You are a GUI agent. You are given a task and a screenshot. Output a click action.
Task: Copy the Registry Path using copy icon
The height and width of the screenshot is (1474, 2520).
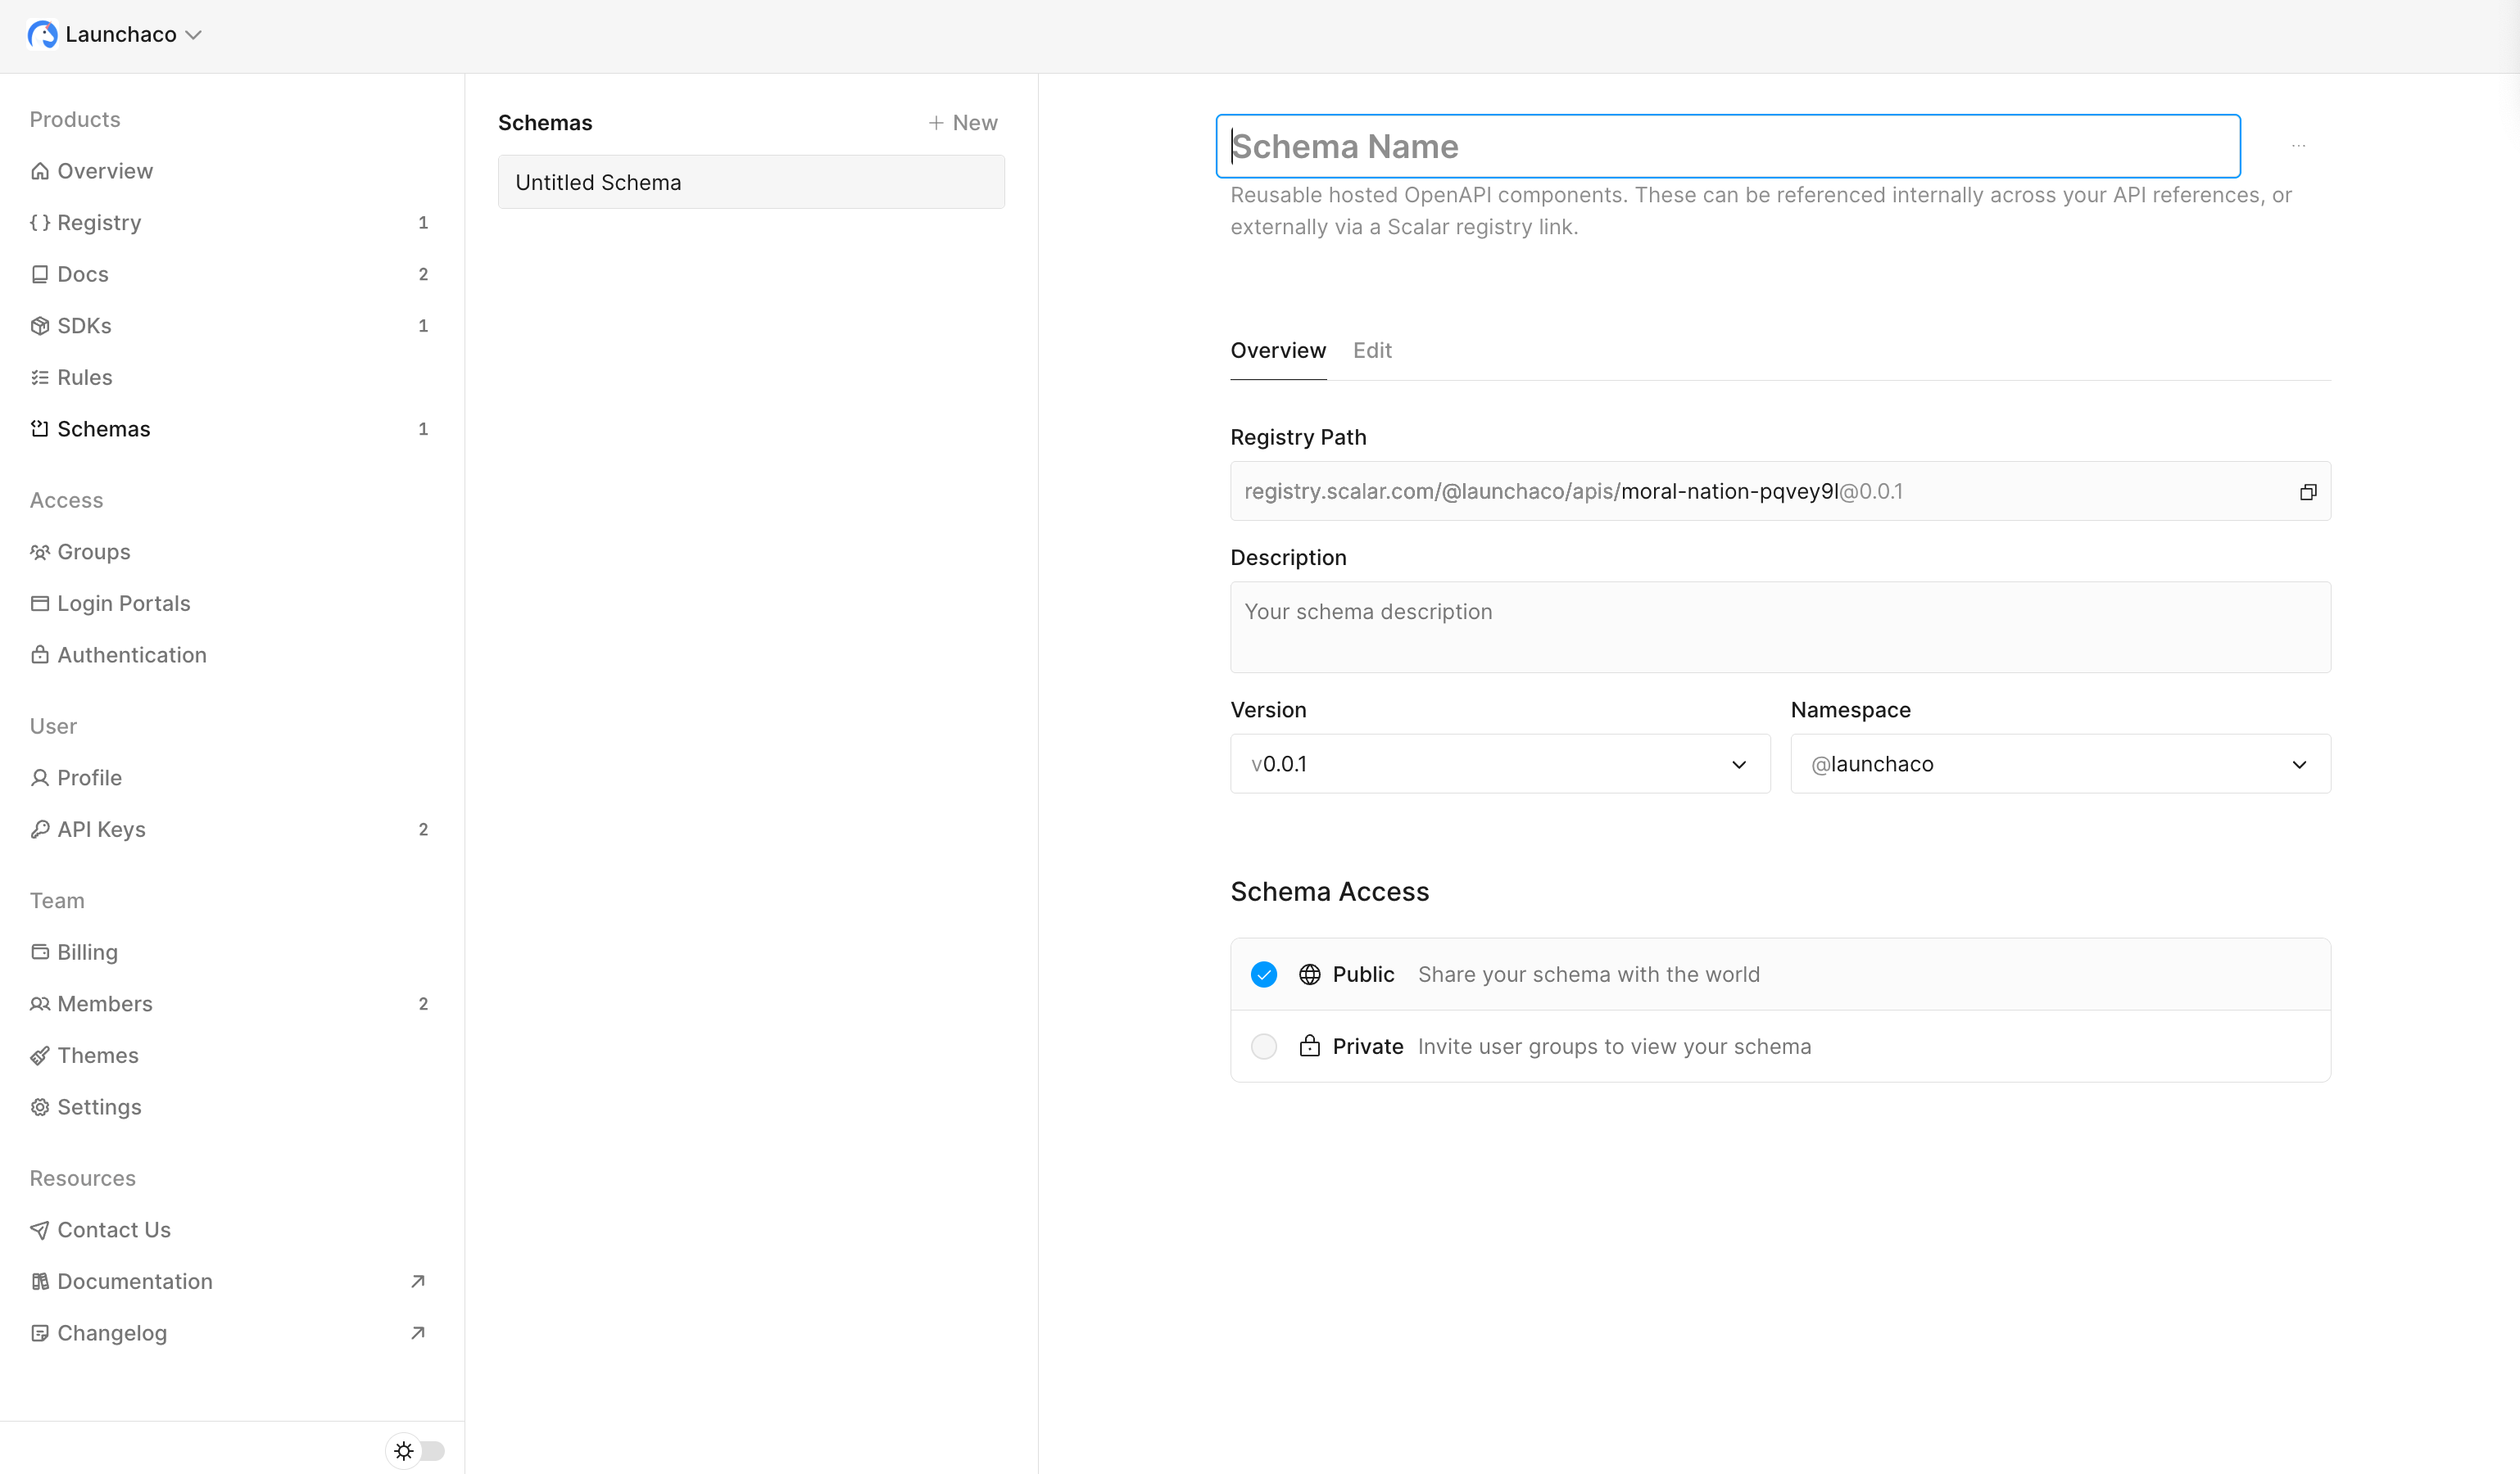pyautogui.click(x=2308, y=491)
